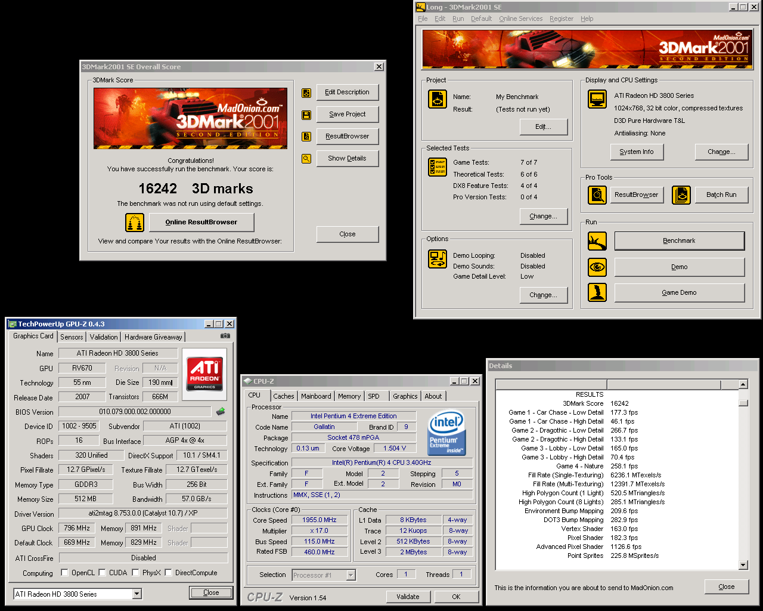This screenshot has height=611, width=763.
Task: Click the Selected Tests checklist icon
Action: coord(438,167)
